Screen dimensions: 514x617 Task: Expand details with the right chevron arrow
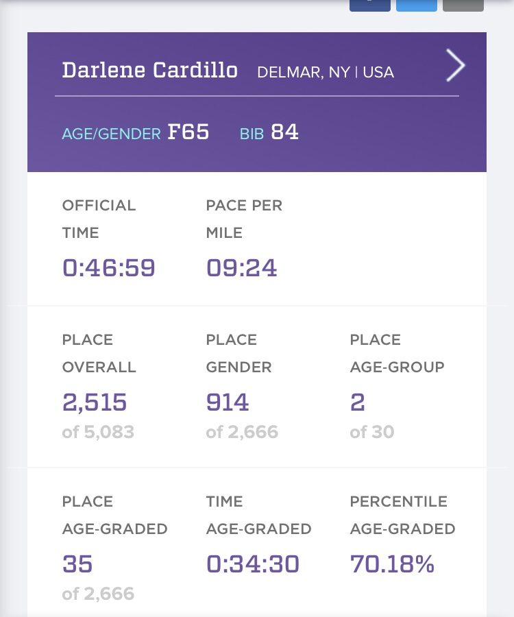coord(455,66)
